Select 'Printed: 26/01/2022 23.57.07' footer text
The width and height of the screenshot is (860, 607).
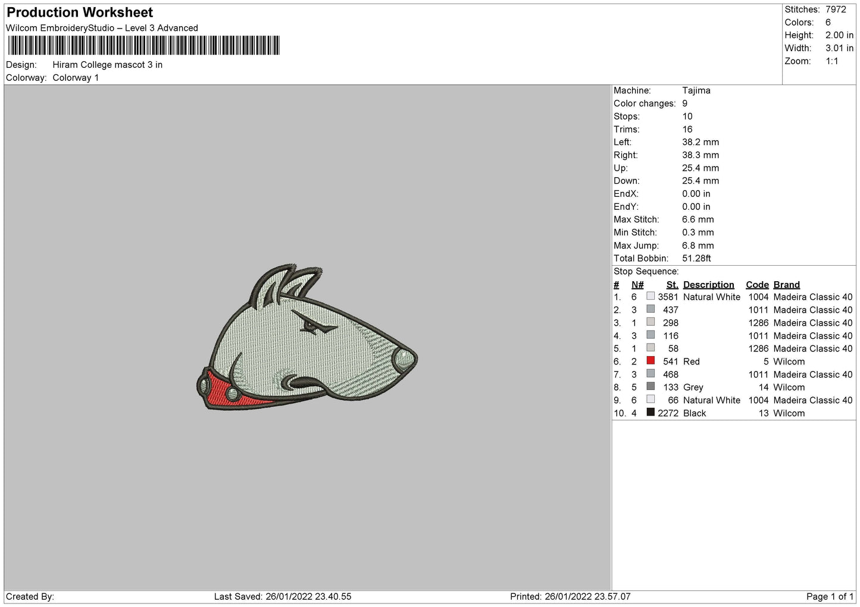[x=570, y=596]
